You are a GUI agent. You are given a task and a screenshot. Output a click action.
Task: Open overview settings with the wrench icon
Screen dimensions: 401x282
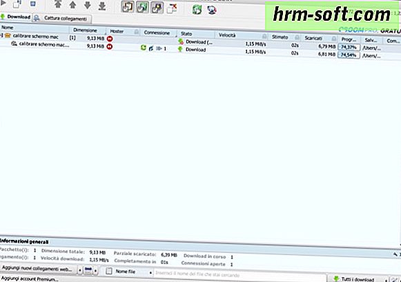pyautogui.click(x=395, y=254)
